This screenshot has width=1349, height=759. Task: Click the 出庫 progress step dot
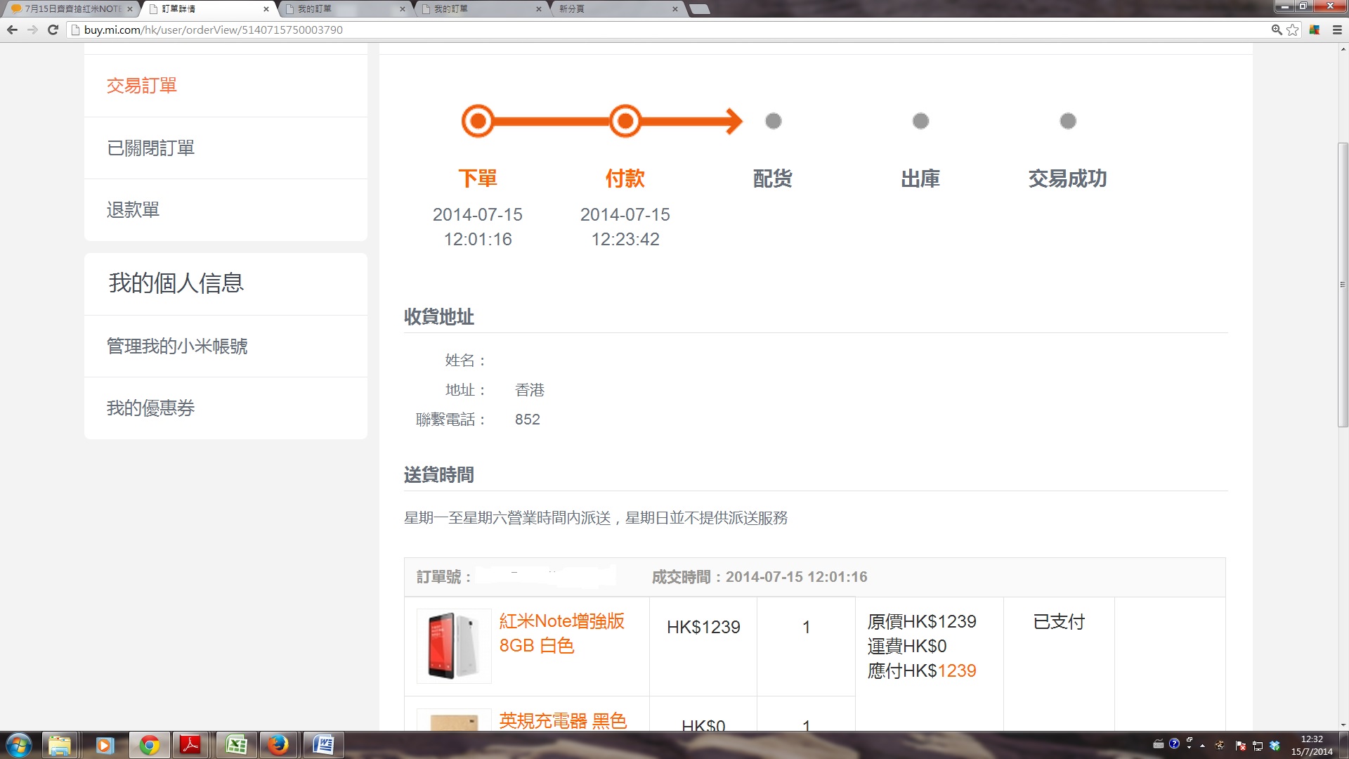tap(920, 121)
